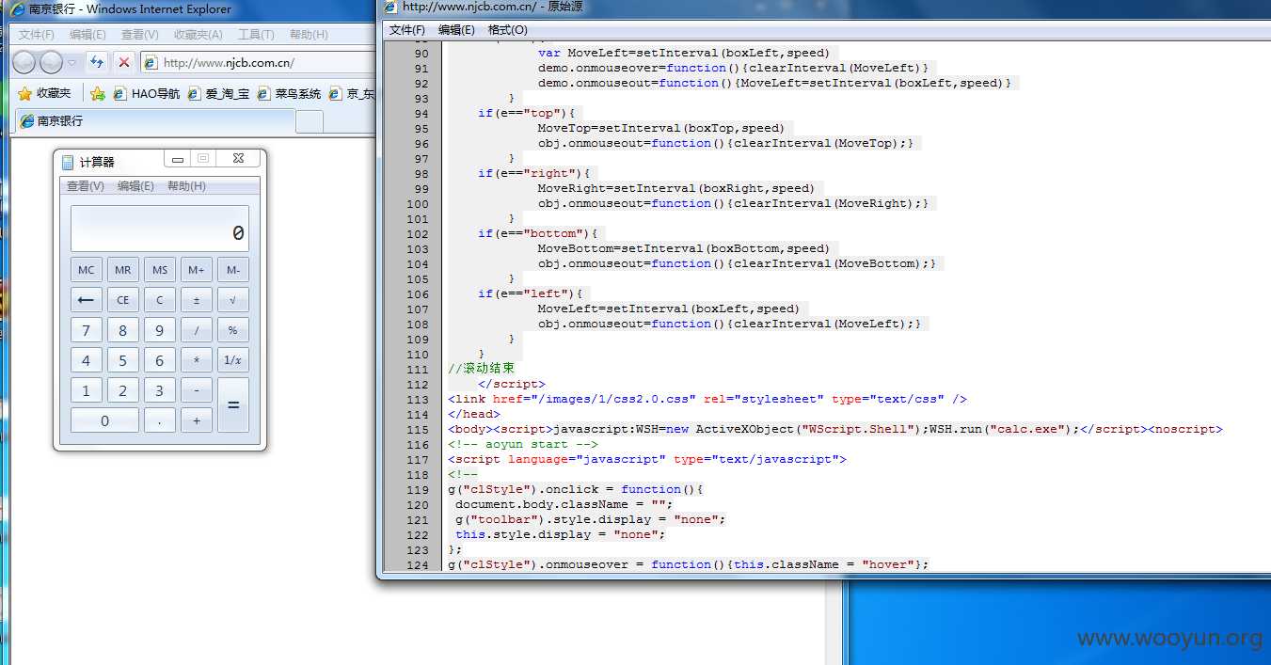Click calculator digit 8

click(123, 330)
